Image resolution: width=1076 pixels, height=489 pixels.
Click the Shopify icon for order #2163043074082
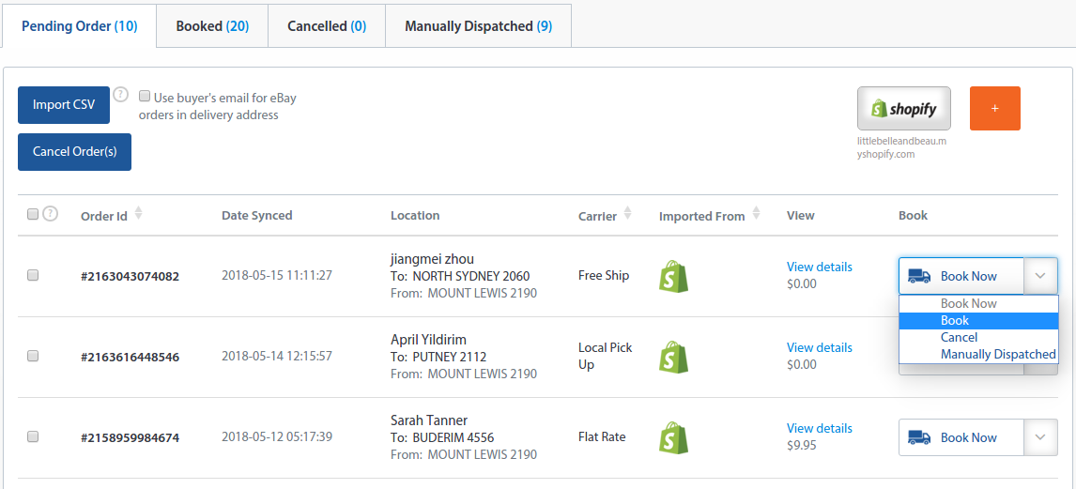point(673,276)
